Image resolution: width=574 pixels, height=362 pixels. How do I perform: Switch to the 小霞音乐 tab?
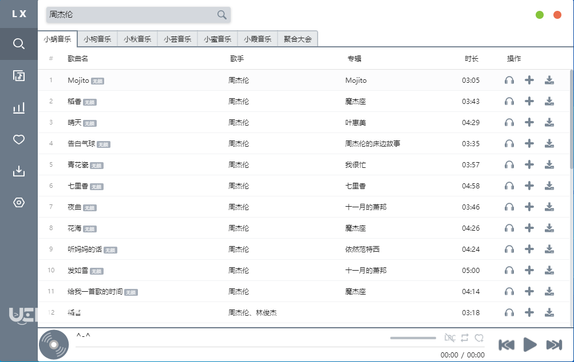click(x=257, y=39)
